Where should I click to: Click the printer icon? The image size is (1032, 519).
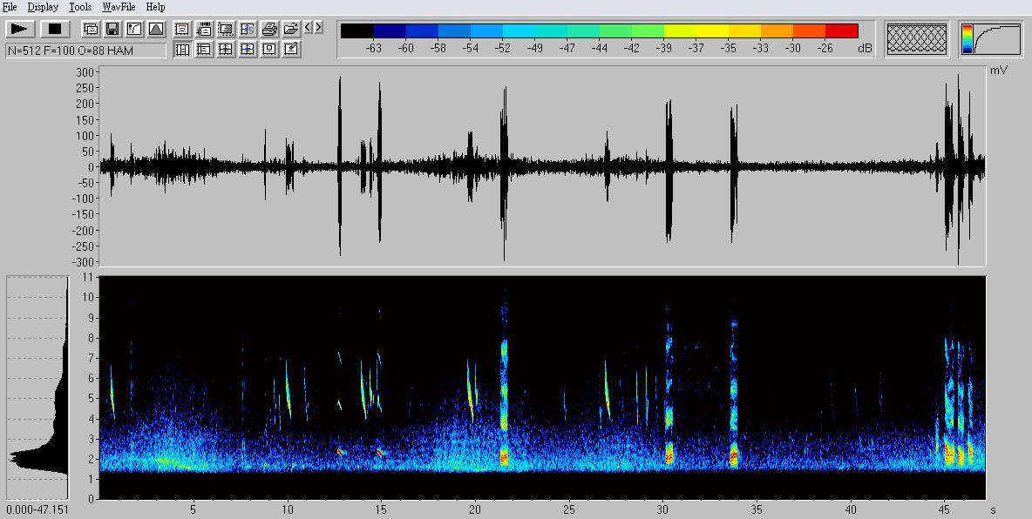[x=269, y=29]
